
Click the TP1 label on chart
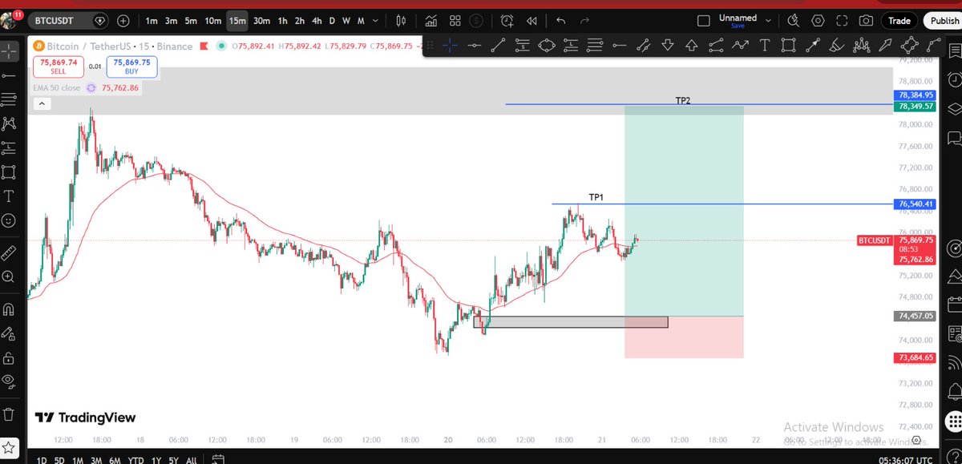point(596,197)
